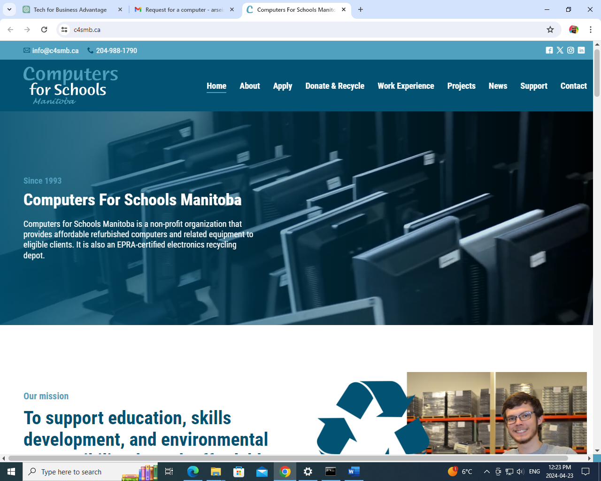The height and width of the screenshot is (481, 601).
Task: Open the Instagram social icon
Action: point(570,50)
